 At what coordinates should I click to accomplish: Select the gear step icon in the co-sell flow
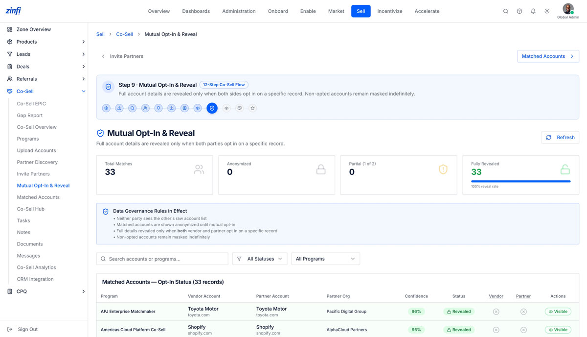pyautogui.click(x=106, y=108)
